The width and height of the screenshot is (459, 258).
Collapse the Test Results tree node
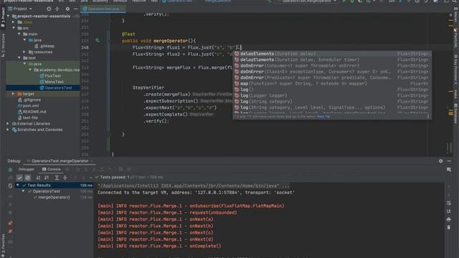[x=18, y=185]
